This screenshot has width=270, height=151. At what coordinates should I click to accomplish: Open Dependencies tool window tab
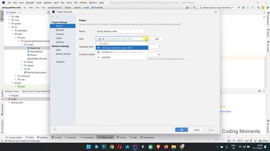(x=147, y=138)
